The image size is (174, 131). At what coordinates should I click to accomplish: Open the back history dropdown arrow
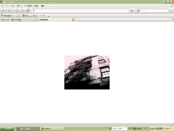coord(6,11)
